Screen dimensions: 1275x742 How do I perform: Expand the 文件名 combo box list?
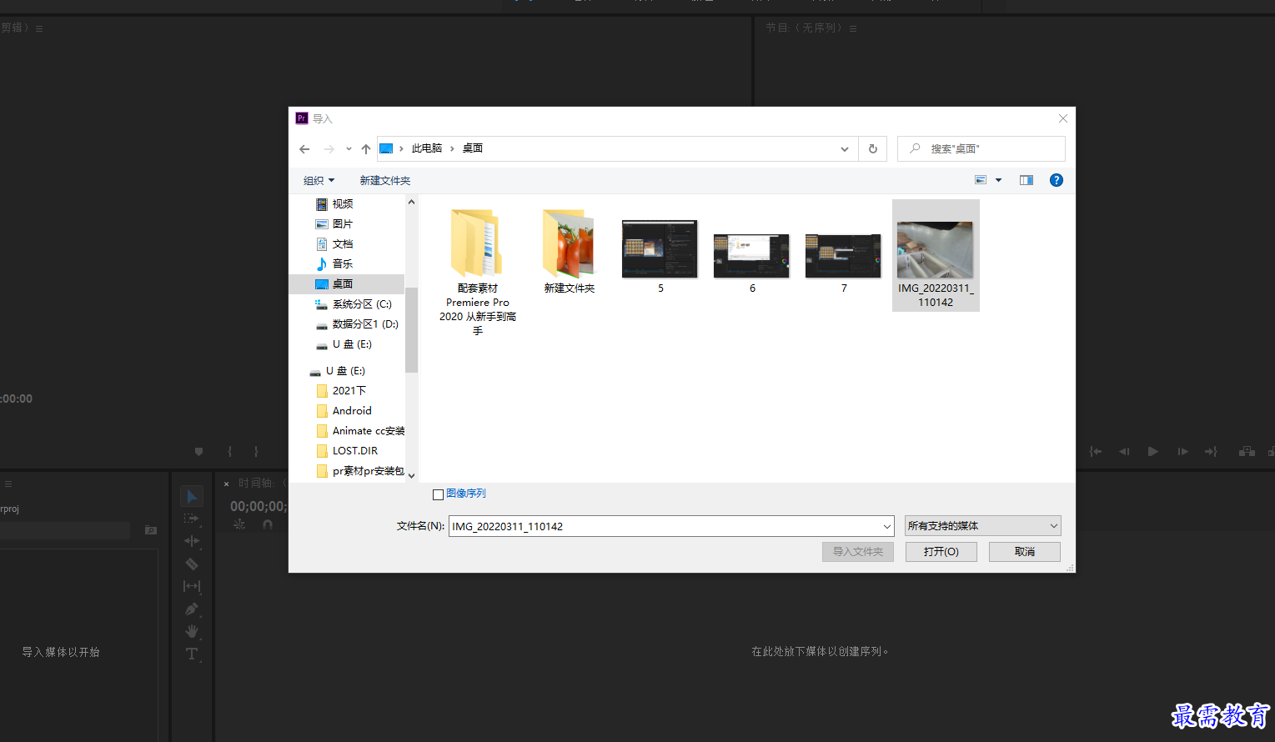886,526
